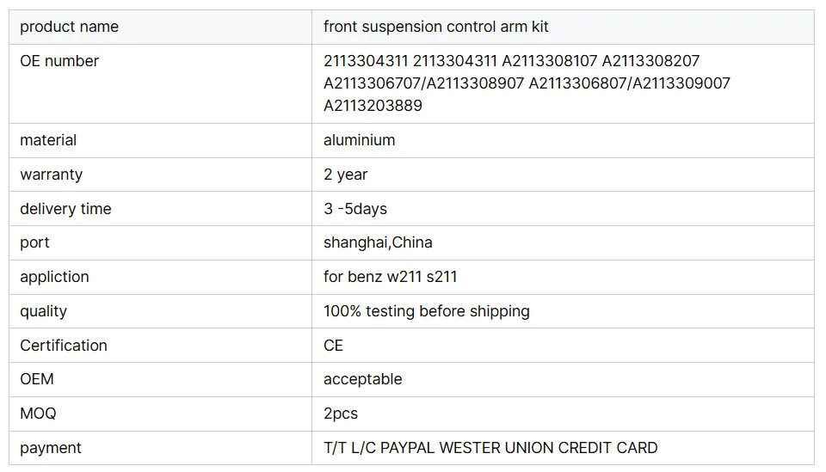
Task: Click the "material" label cell
Action: (48, 140)
